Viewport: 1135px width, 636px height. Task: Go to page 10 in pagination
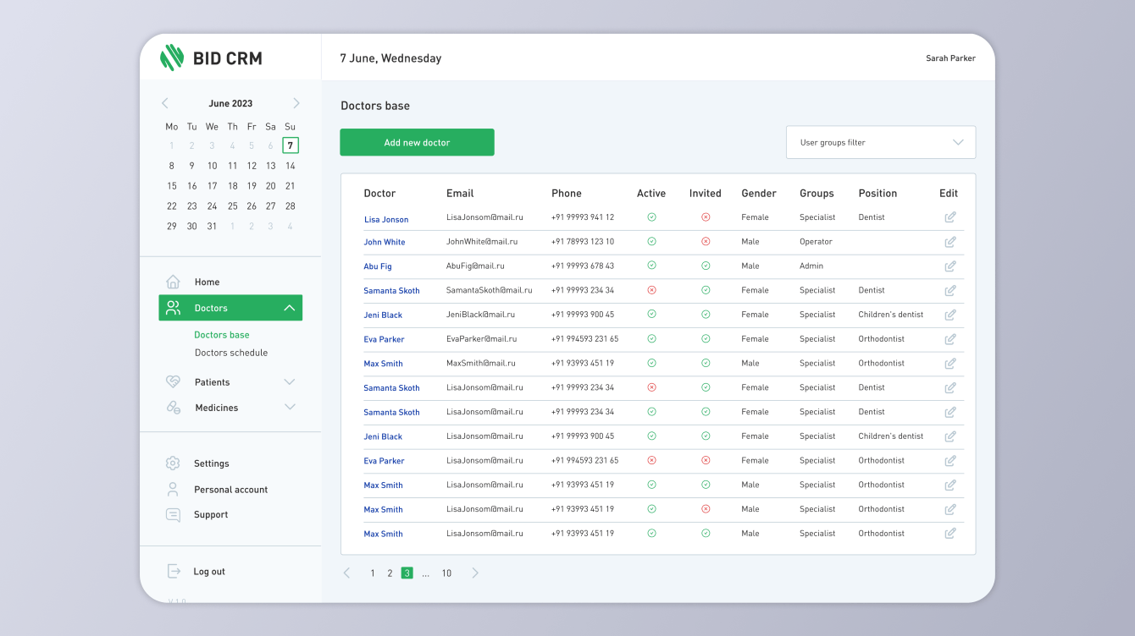click(446, 573)
